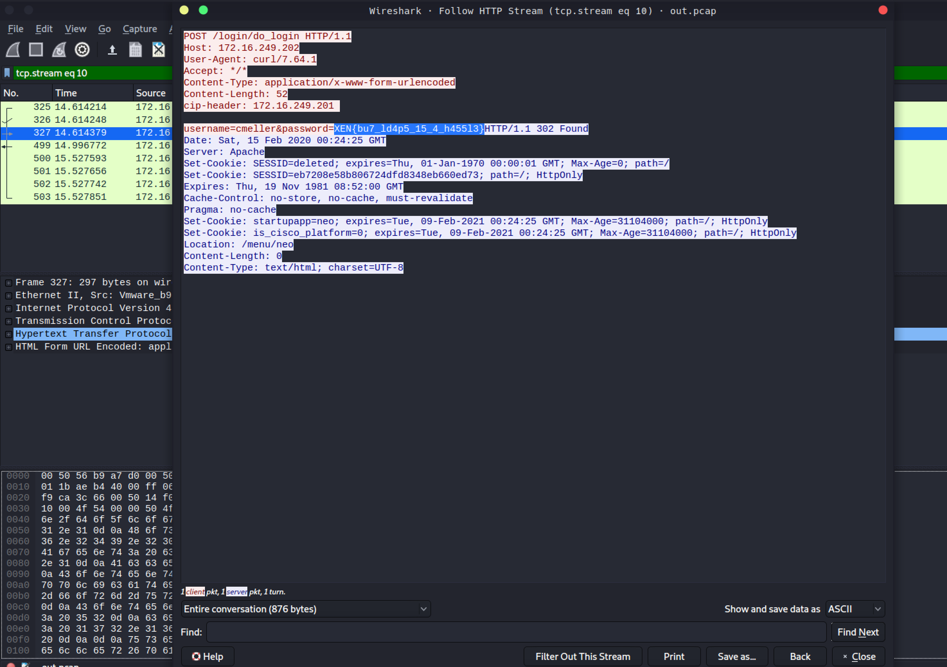Click the User-Agent: curl/7.64.1 line
Viewport: 947px width, 667px height.
(x=250, y=59)
